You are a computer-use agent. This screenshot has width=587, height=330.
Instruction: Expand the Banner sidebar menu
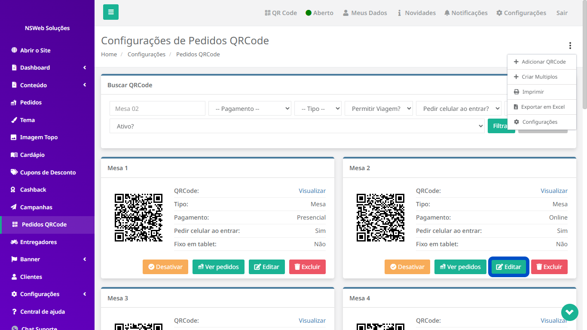click(x=47, y=260)
